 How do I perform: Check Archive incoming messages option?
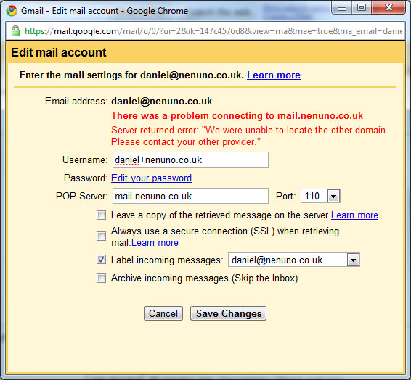click(101, 278)
